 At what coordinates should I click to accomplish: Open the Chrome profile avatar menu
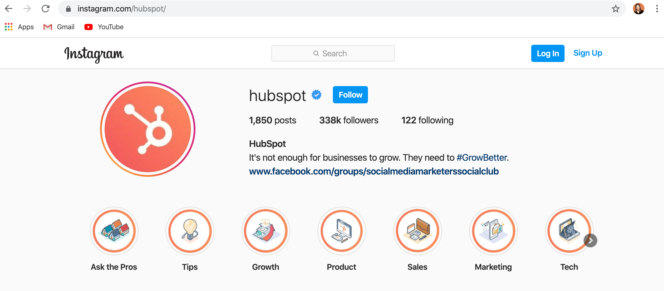click(x=638, y=9)
